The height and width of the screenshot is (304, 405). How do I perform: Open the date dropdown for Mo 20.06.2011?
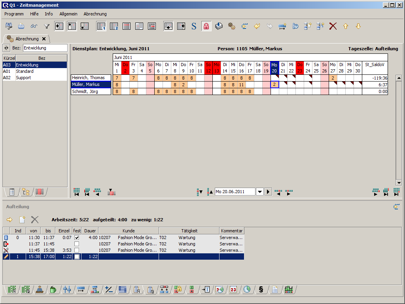259,192
